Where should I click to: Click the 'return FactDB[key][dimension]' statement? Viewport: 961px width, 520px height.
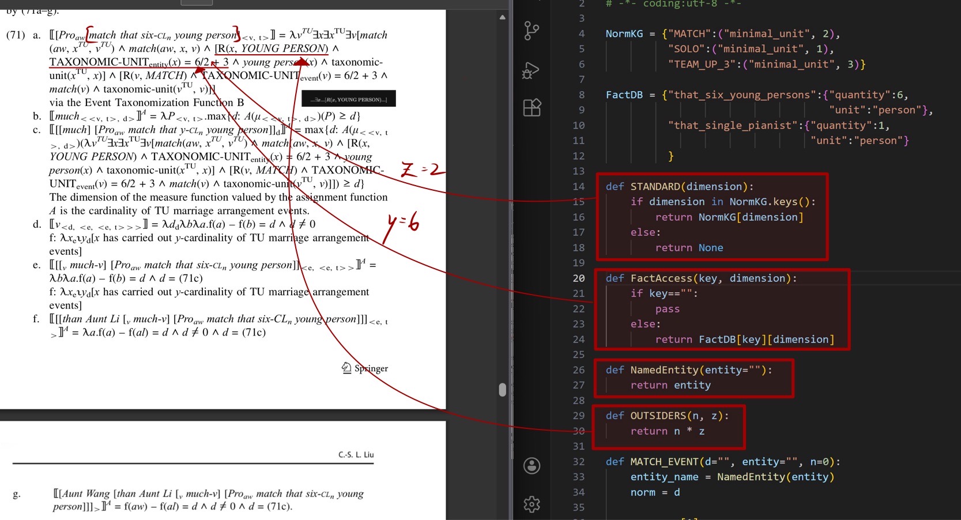745,340
